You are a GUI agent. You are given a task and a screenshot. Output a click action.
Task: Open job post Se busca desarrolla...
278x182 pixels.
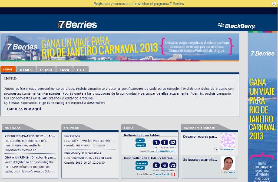click(200, 160)
